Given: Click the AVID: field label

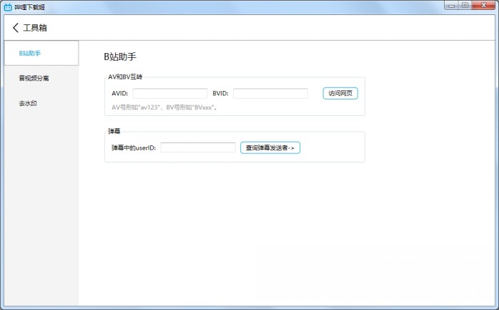Looking at the screenshot, I should (119, 93).
